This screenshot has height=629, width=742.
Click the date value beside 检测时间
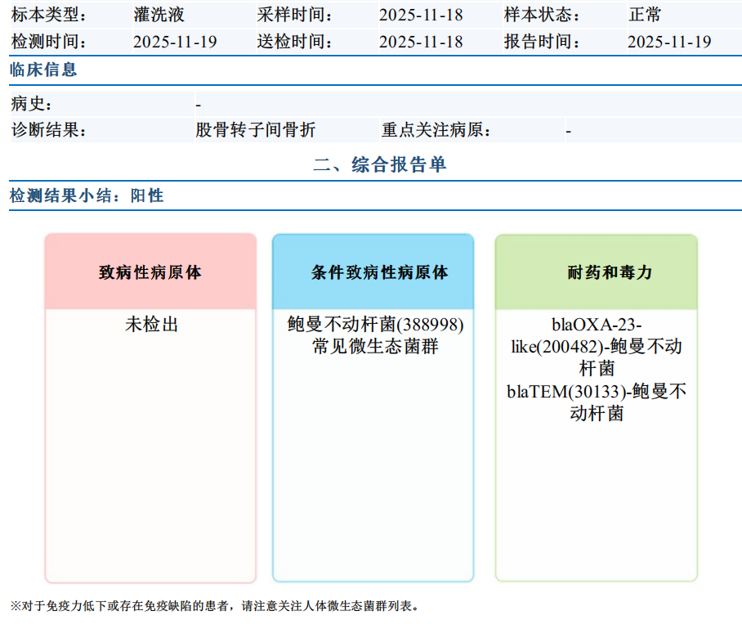click(175, 42)
